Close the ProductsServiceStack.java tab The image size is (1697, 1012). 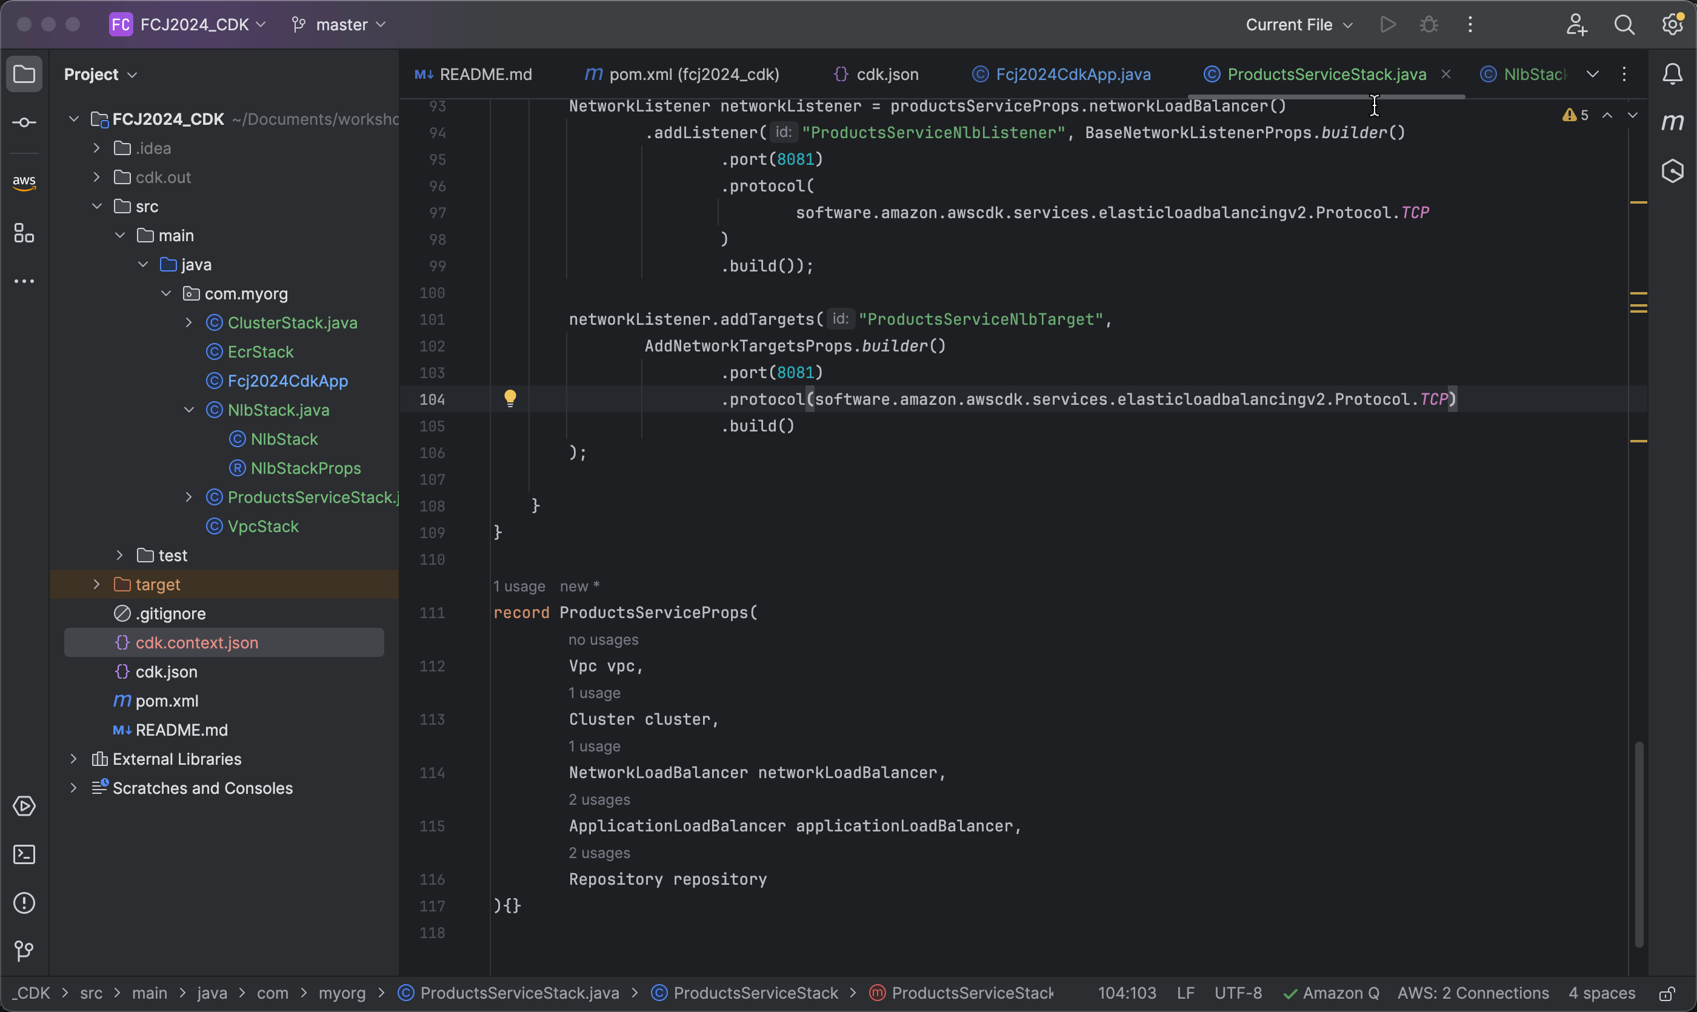pyautogui.click(x=1446, y=74)
